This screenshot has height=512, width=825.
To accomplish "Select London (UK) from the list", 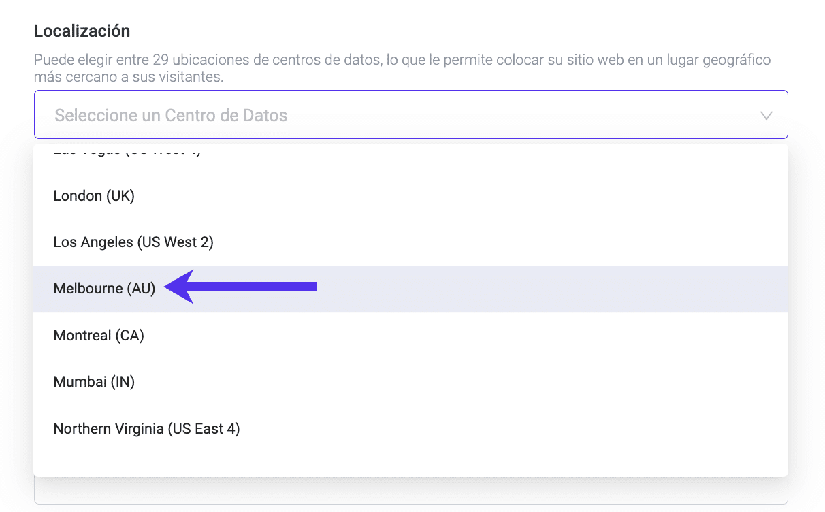I will click(x=94, y=196).
